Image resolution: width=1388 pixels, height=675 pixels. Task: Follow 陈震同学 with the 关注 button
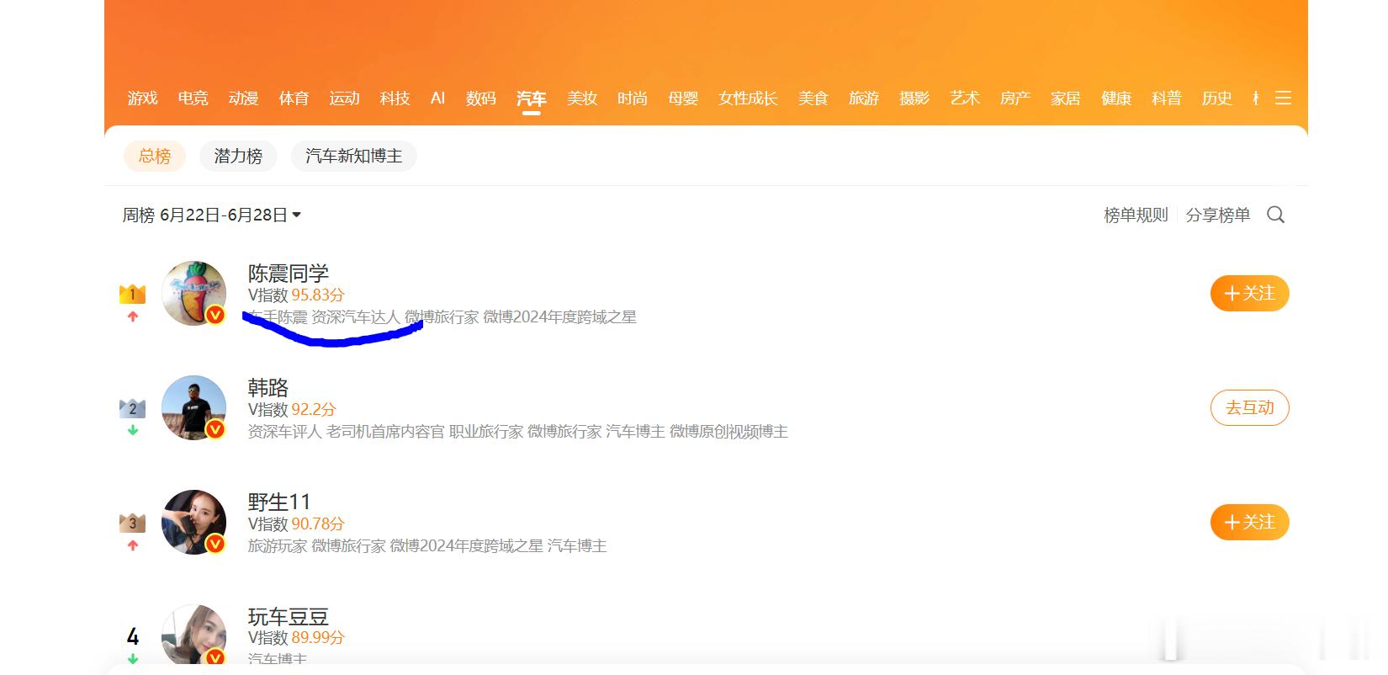[x=1250, y=293]
